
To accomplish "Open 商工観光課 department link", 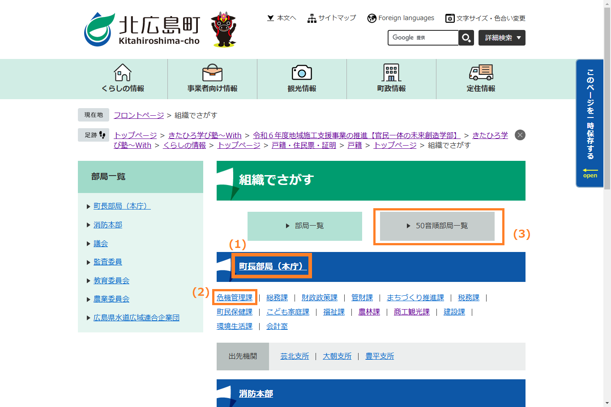I will (x=412, y=312).
